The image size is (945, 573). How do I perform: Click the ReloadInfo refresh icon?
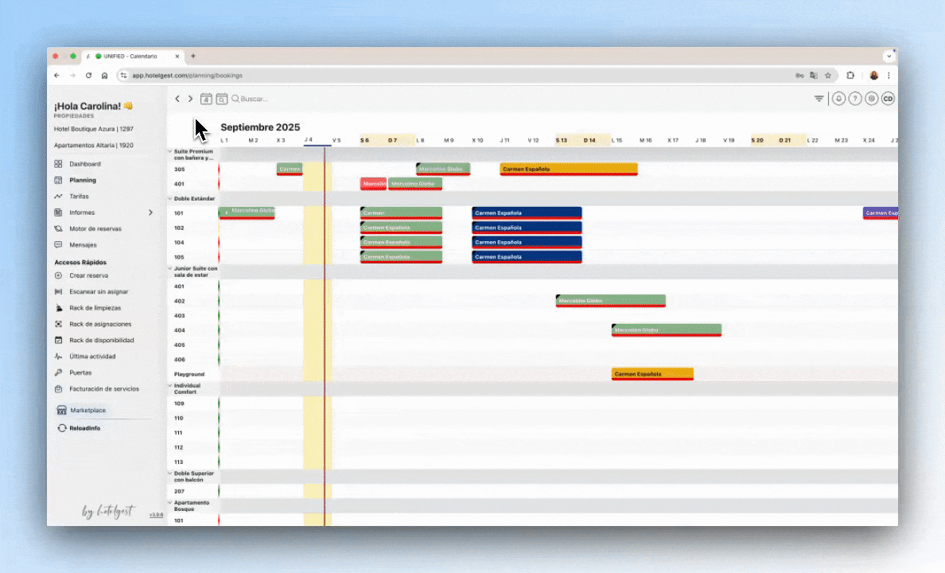pyautogui.click(x=61, y=427)
